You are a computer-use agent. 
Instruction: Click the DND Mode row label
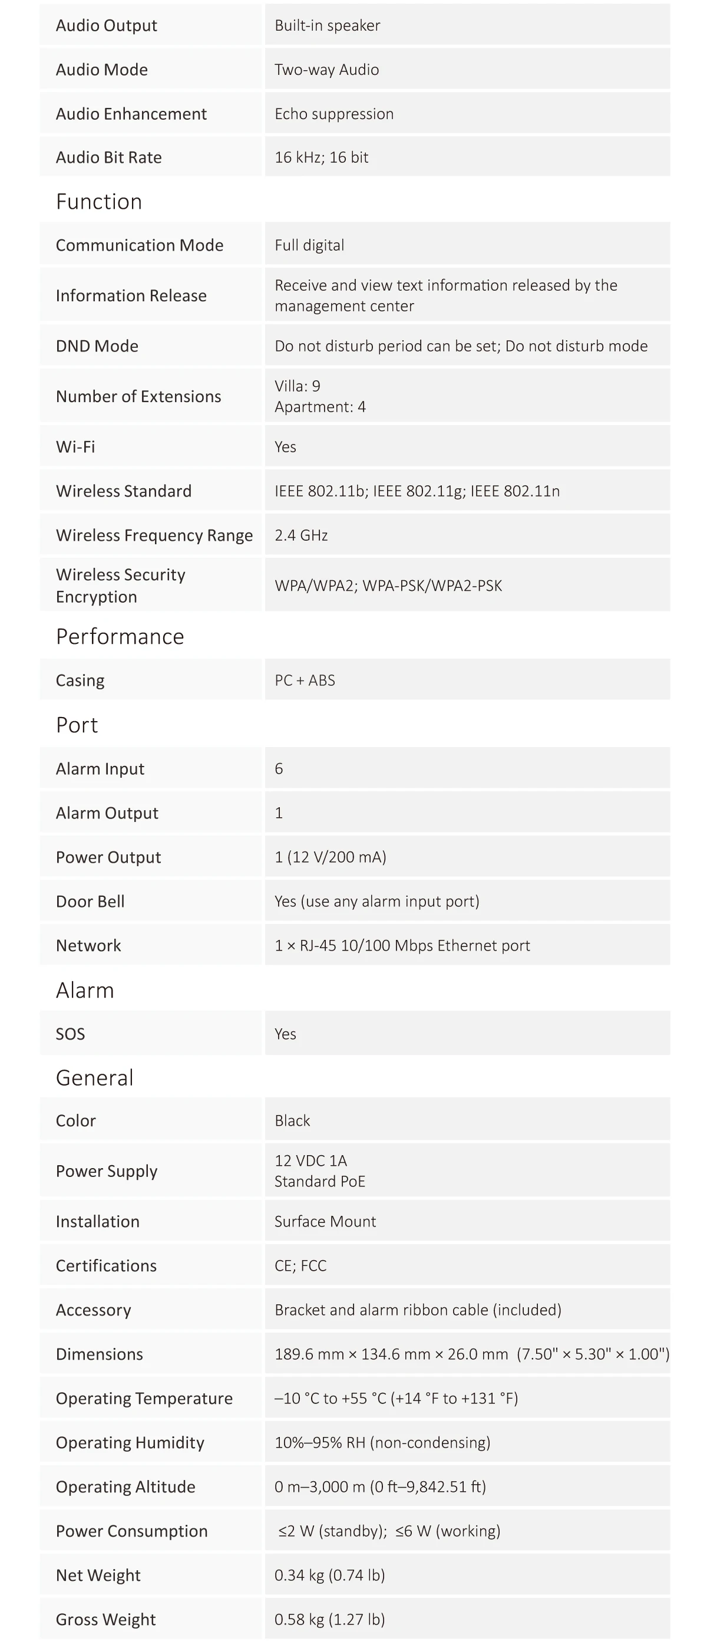(x=97, y=346)
